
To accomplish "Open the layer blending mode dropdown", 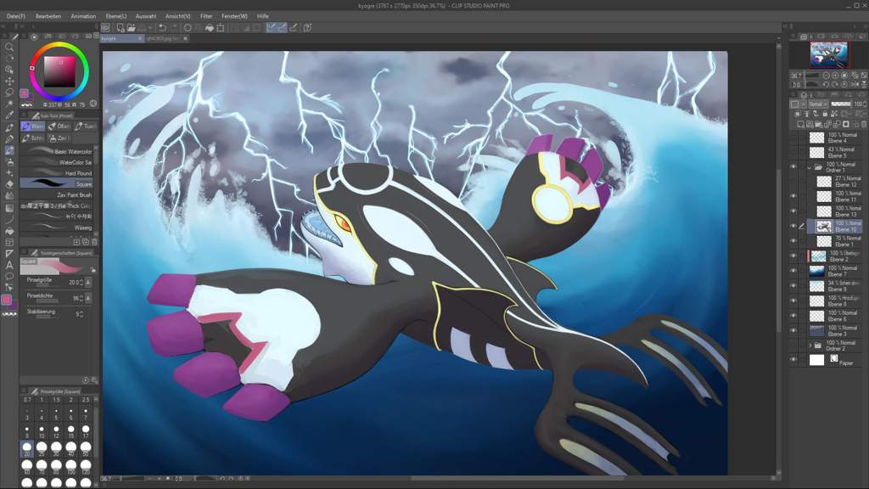I will pos(817,104).
